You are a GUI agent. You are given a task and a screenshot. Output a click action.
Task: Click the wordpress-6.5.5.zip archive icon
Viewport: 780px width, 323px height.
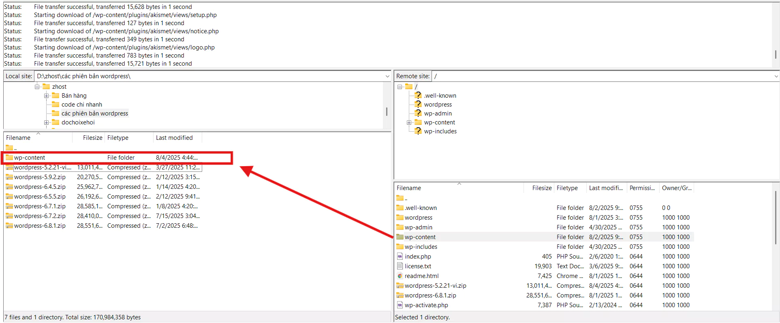tap(9, 197)
